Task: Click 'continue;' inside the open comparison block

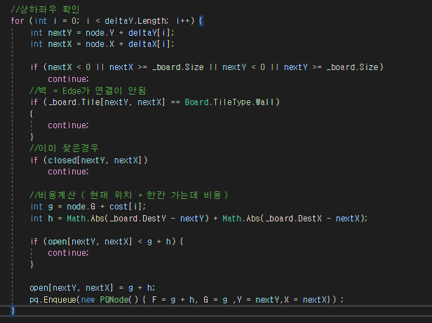Action: pos(68,253)
